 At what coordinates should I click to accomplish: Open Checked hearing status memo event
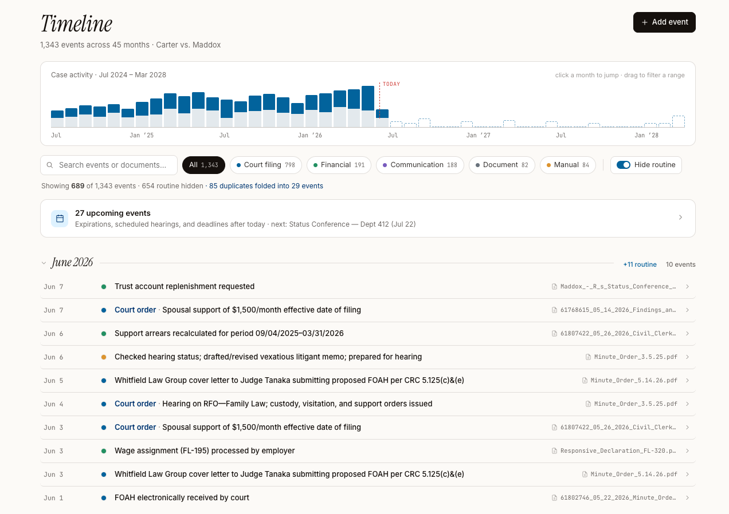click(x=368, y=357)
